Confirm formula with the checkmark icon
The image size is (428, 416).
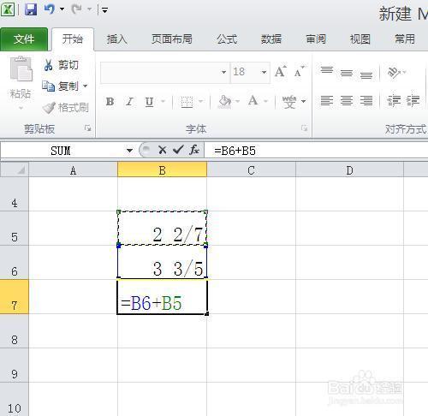178,150
